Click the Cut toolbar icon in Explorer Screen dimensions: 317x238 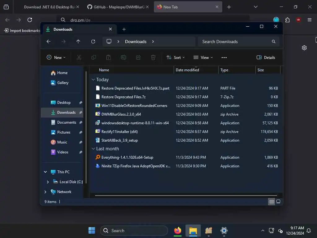click(79, 57)
